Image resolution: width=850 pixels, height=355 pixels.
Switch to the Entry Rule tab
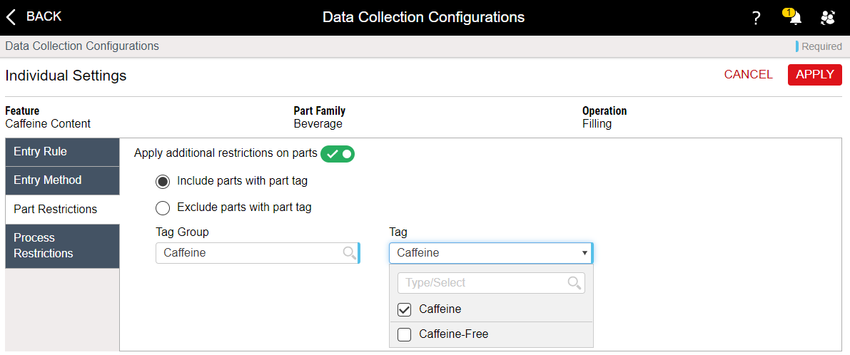tap(62, 152)
